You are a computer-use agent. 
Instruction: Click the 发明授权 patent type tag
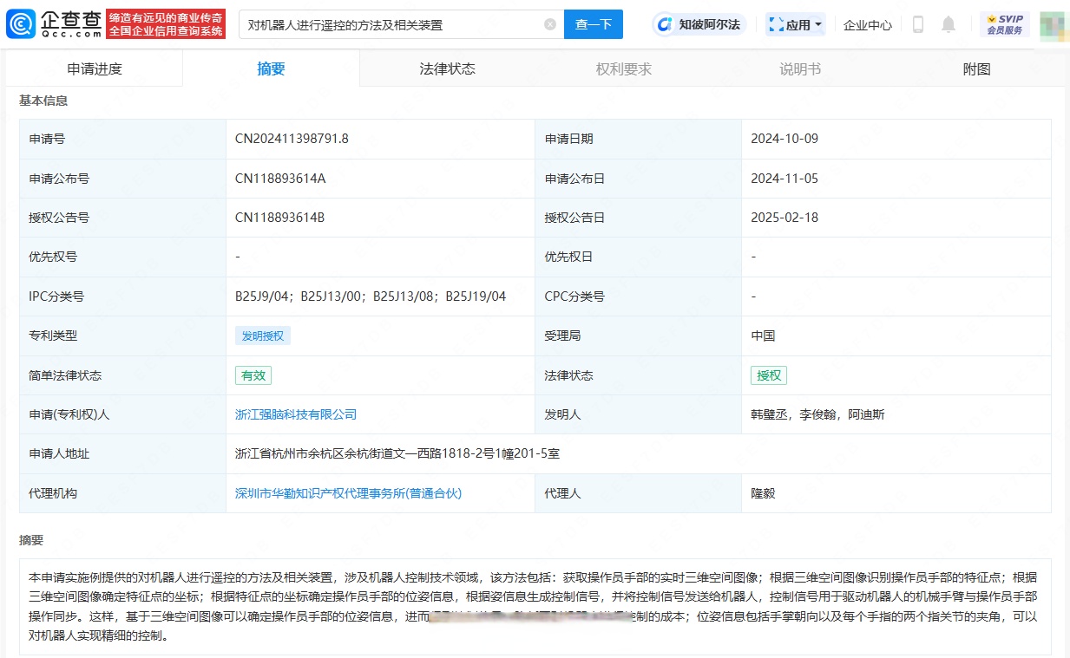click(x=263, y=336)
